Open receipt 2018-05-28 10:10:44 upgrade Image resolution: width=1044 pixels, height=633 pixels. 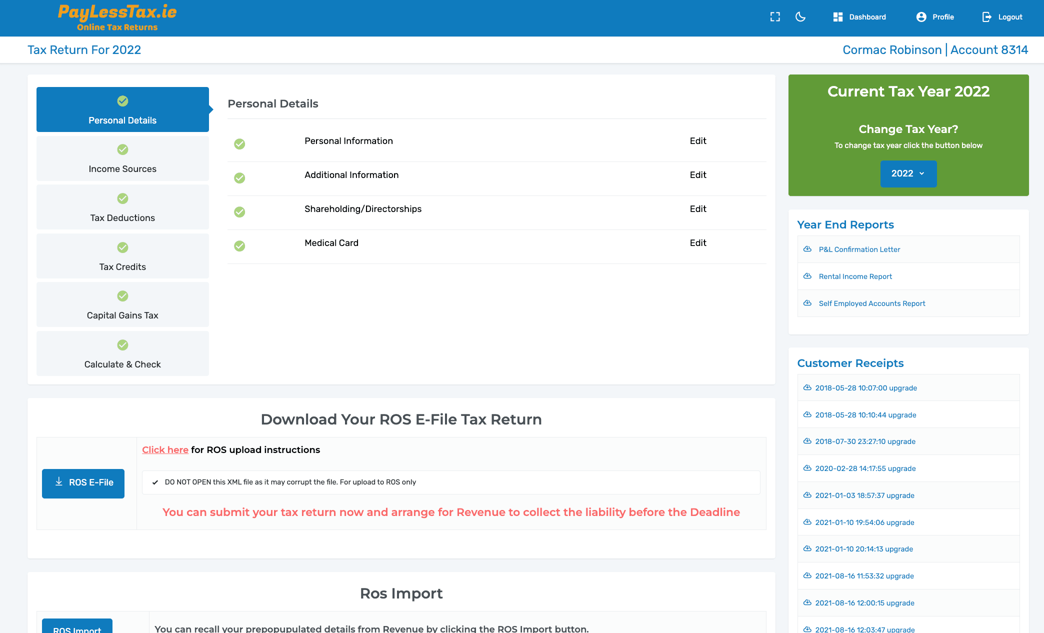click(x=865, y=415)
